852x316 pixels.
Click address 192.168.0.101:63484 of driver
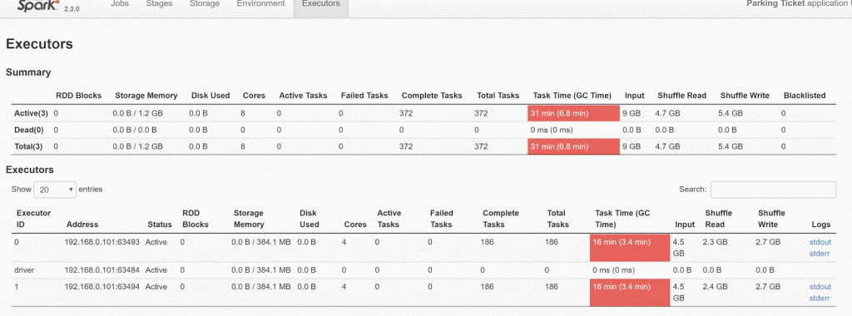[102, 270]
